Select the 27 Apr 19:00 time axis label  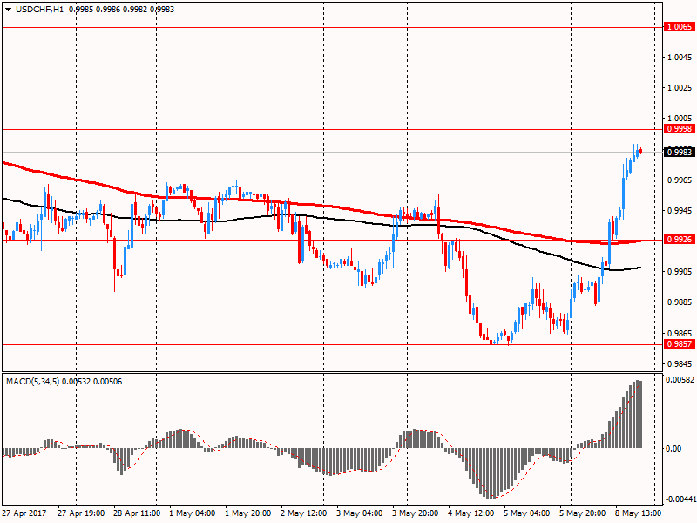tap(81, 513)
